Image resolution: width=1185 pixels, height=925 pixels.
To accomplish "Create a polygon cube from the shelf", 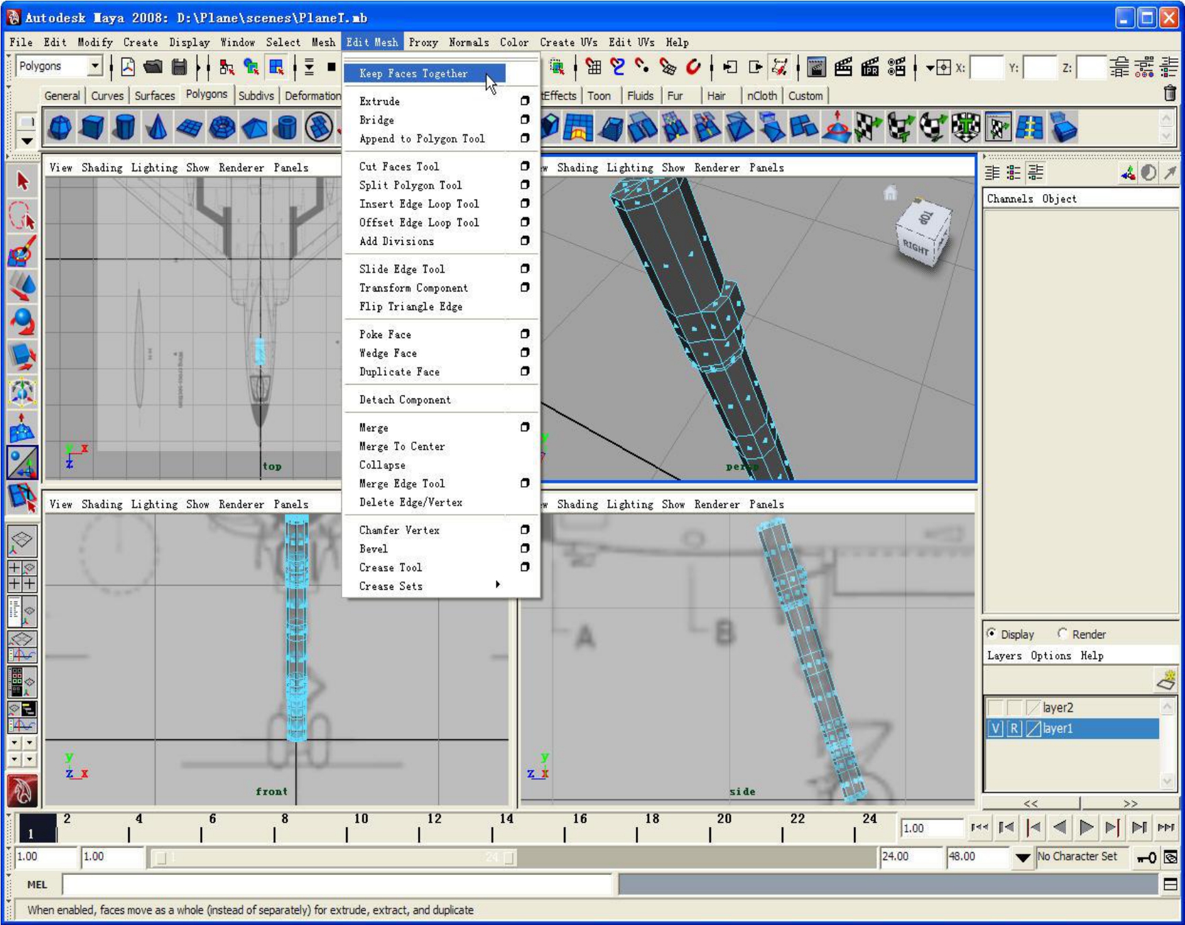I will coord(93,128).
